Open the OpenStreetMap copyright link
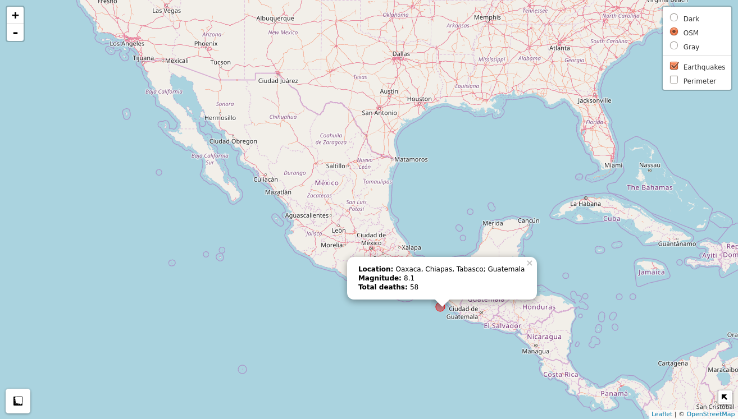This screenshot has width=738, height=419. coord(710,414)
